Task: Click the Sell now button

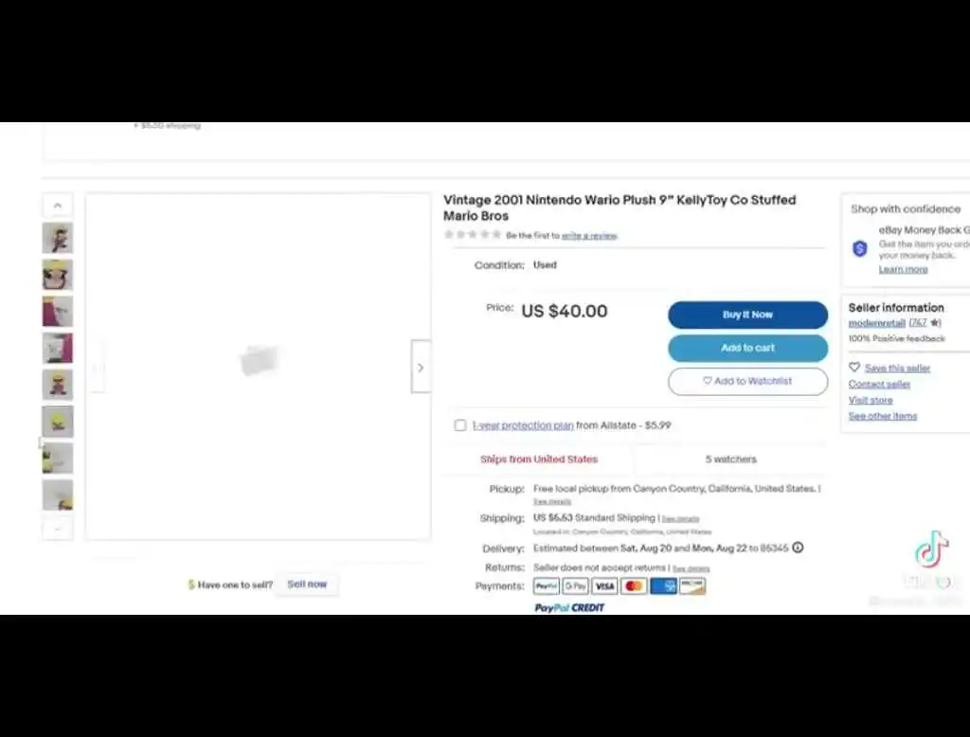Action: click(307, 584)
